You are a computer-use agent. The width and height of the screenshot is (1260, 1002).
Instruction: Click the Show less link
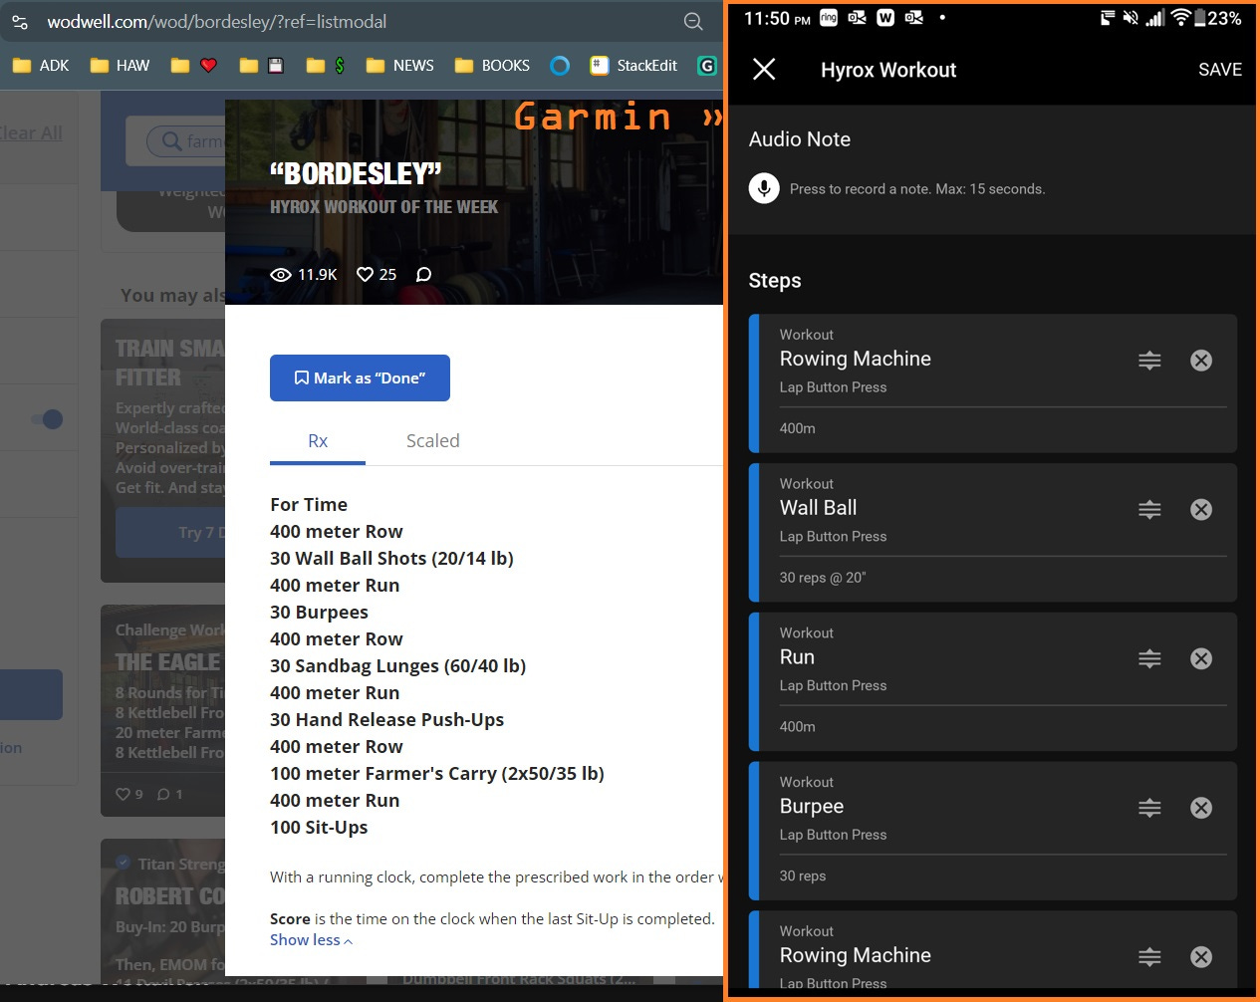pos(311,940)
